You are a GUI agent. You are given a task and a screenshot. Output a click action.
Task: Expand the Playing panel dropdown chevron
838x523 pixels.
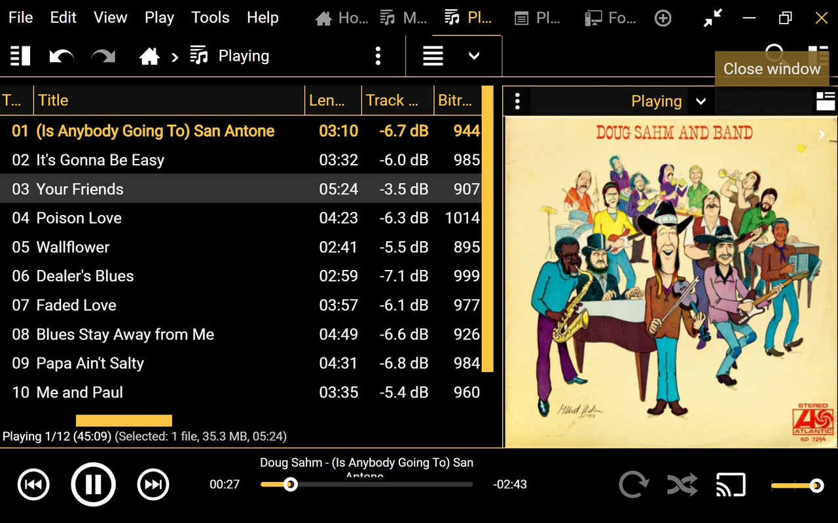pos(701,101)
